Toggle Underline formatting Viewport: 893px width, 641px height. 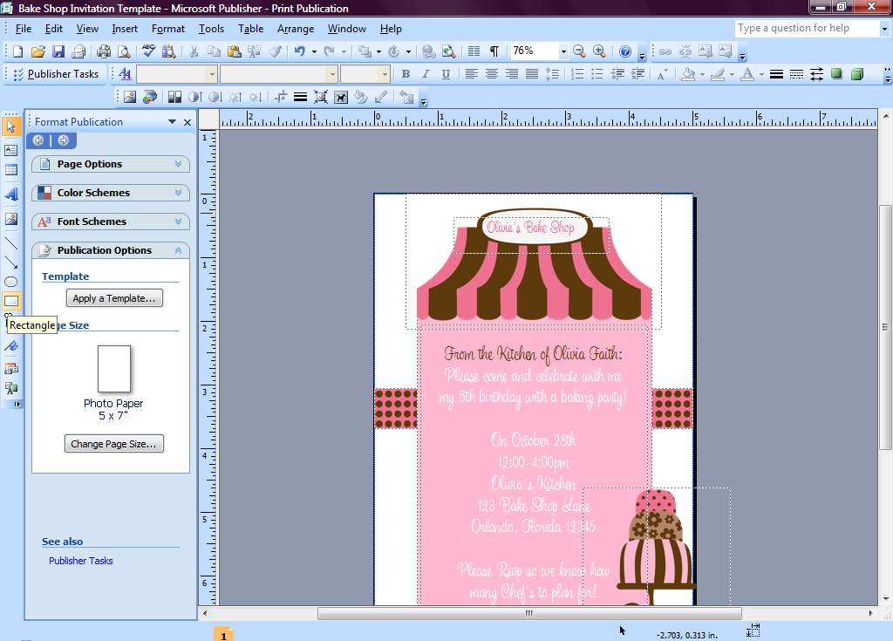tap(446, 74)
